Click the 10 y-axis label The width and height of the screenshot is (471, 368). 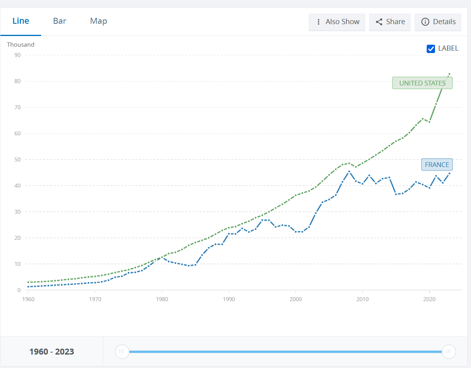(17, 264)
